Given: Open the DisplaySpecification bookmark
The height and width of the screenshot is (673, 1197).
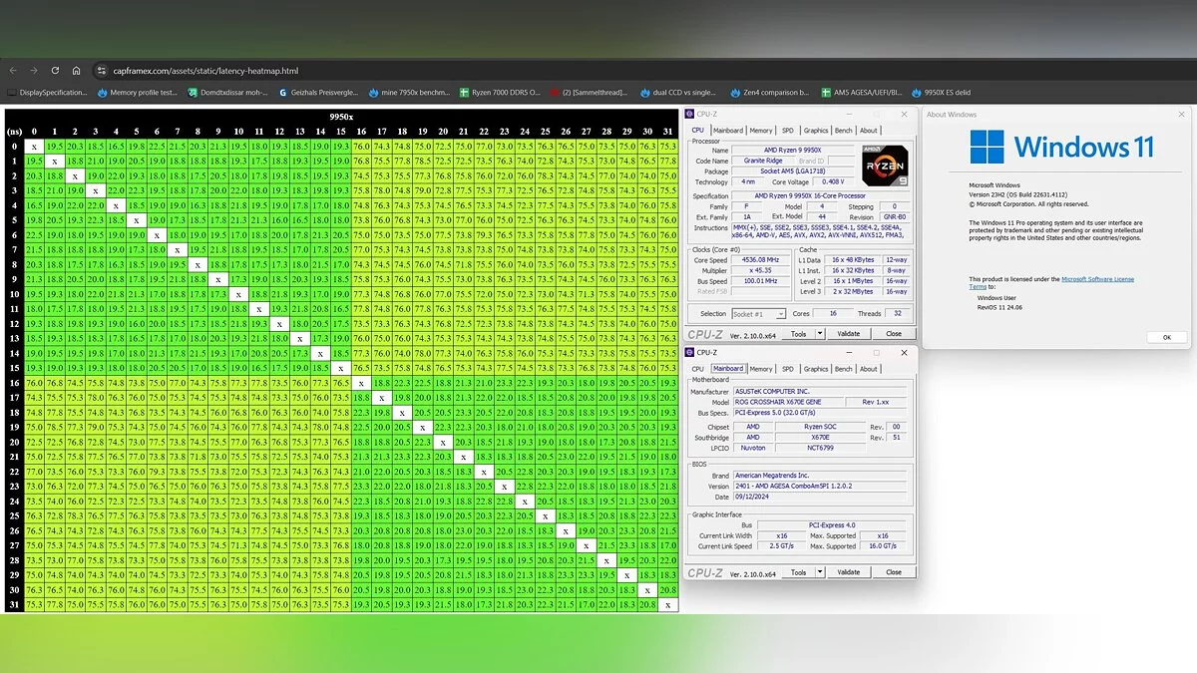Looking at the screenshot, I should coord(48,93).
